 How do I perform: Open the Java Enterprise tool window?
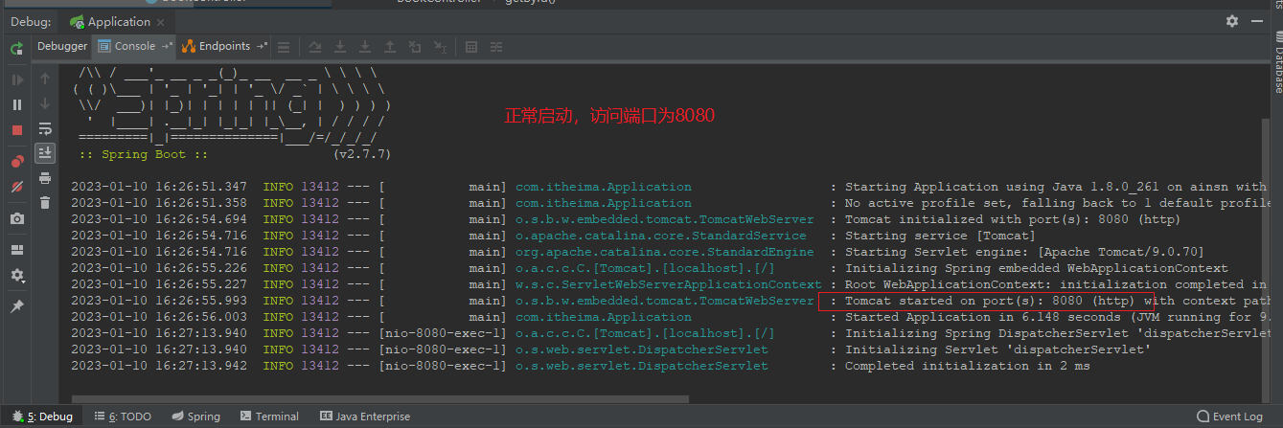(365, 417)
